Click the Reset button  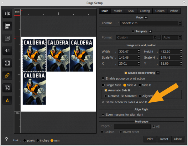(x=164, y=139)
